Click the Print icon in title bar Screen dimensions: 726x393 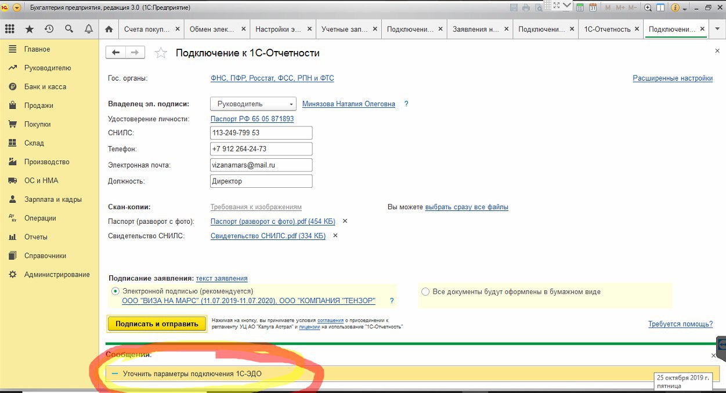point(526,8)
